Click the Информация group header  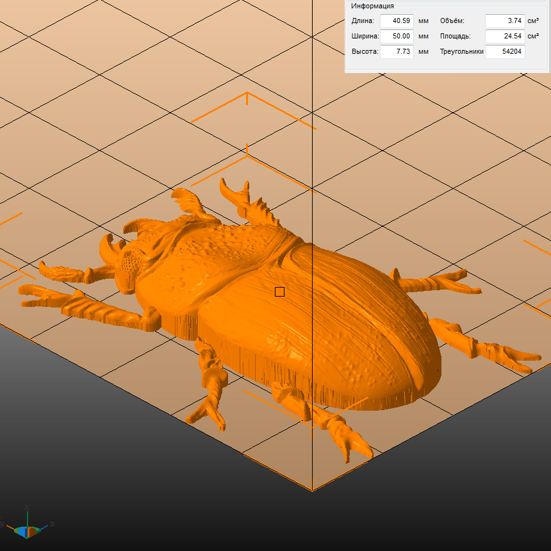[x=372, y=6]
